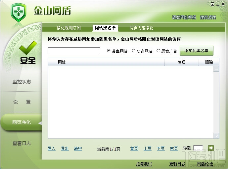Screen dimensions: 228x169
Task: Open 监控状态 in the sidebar
Action: click(x=22, y=82)
